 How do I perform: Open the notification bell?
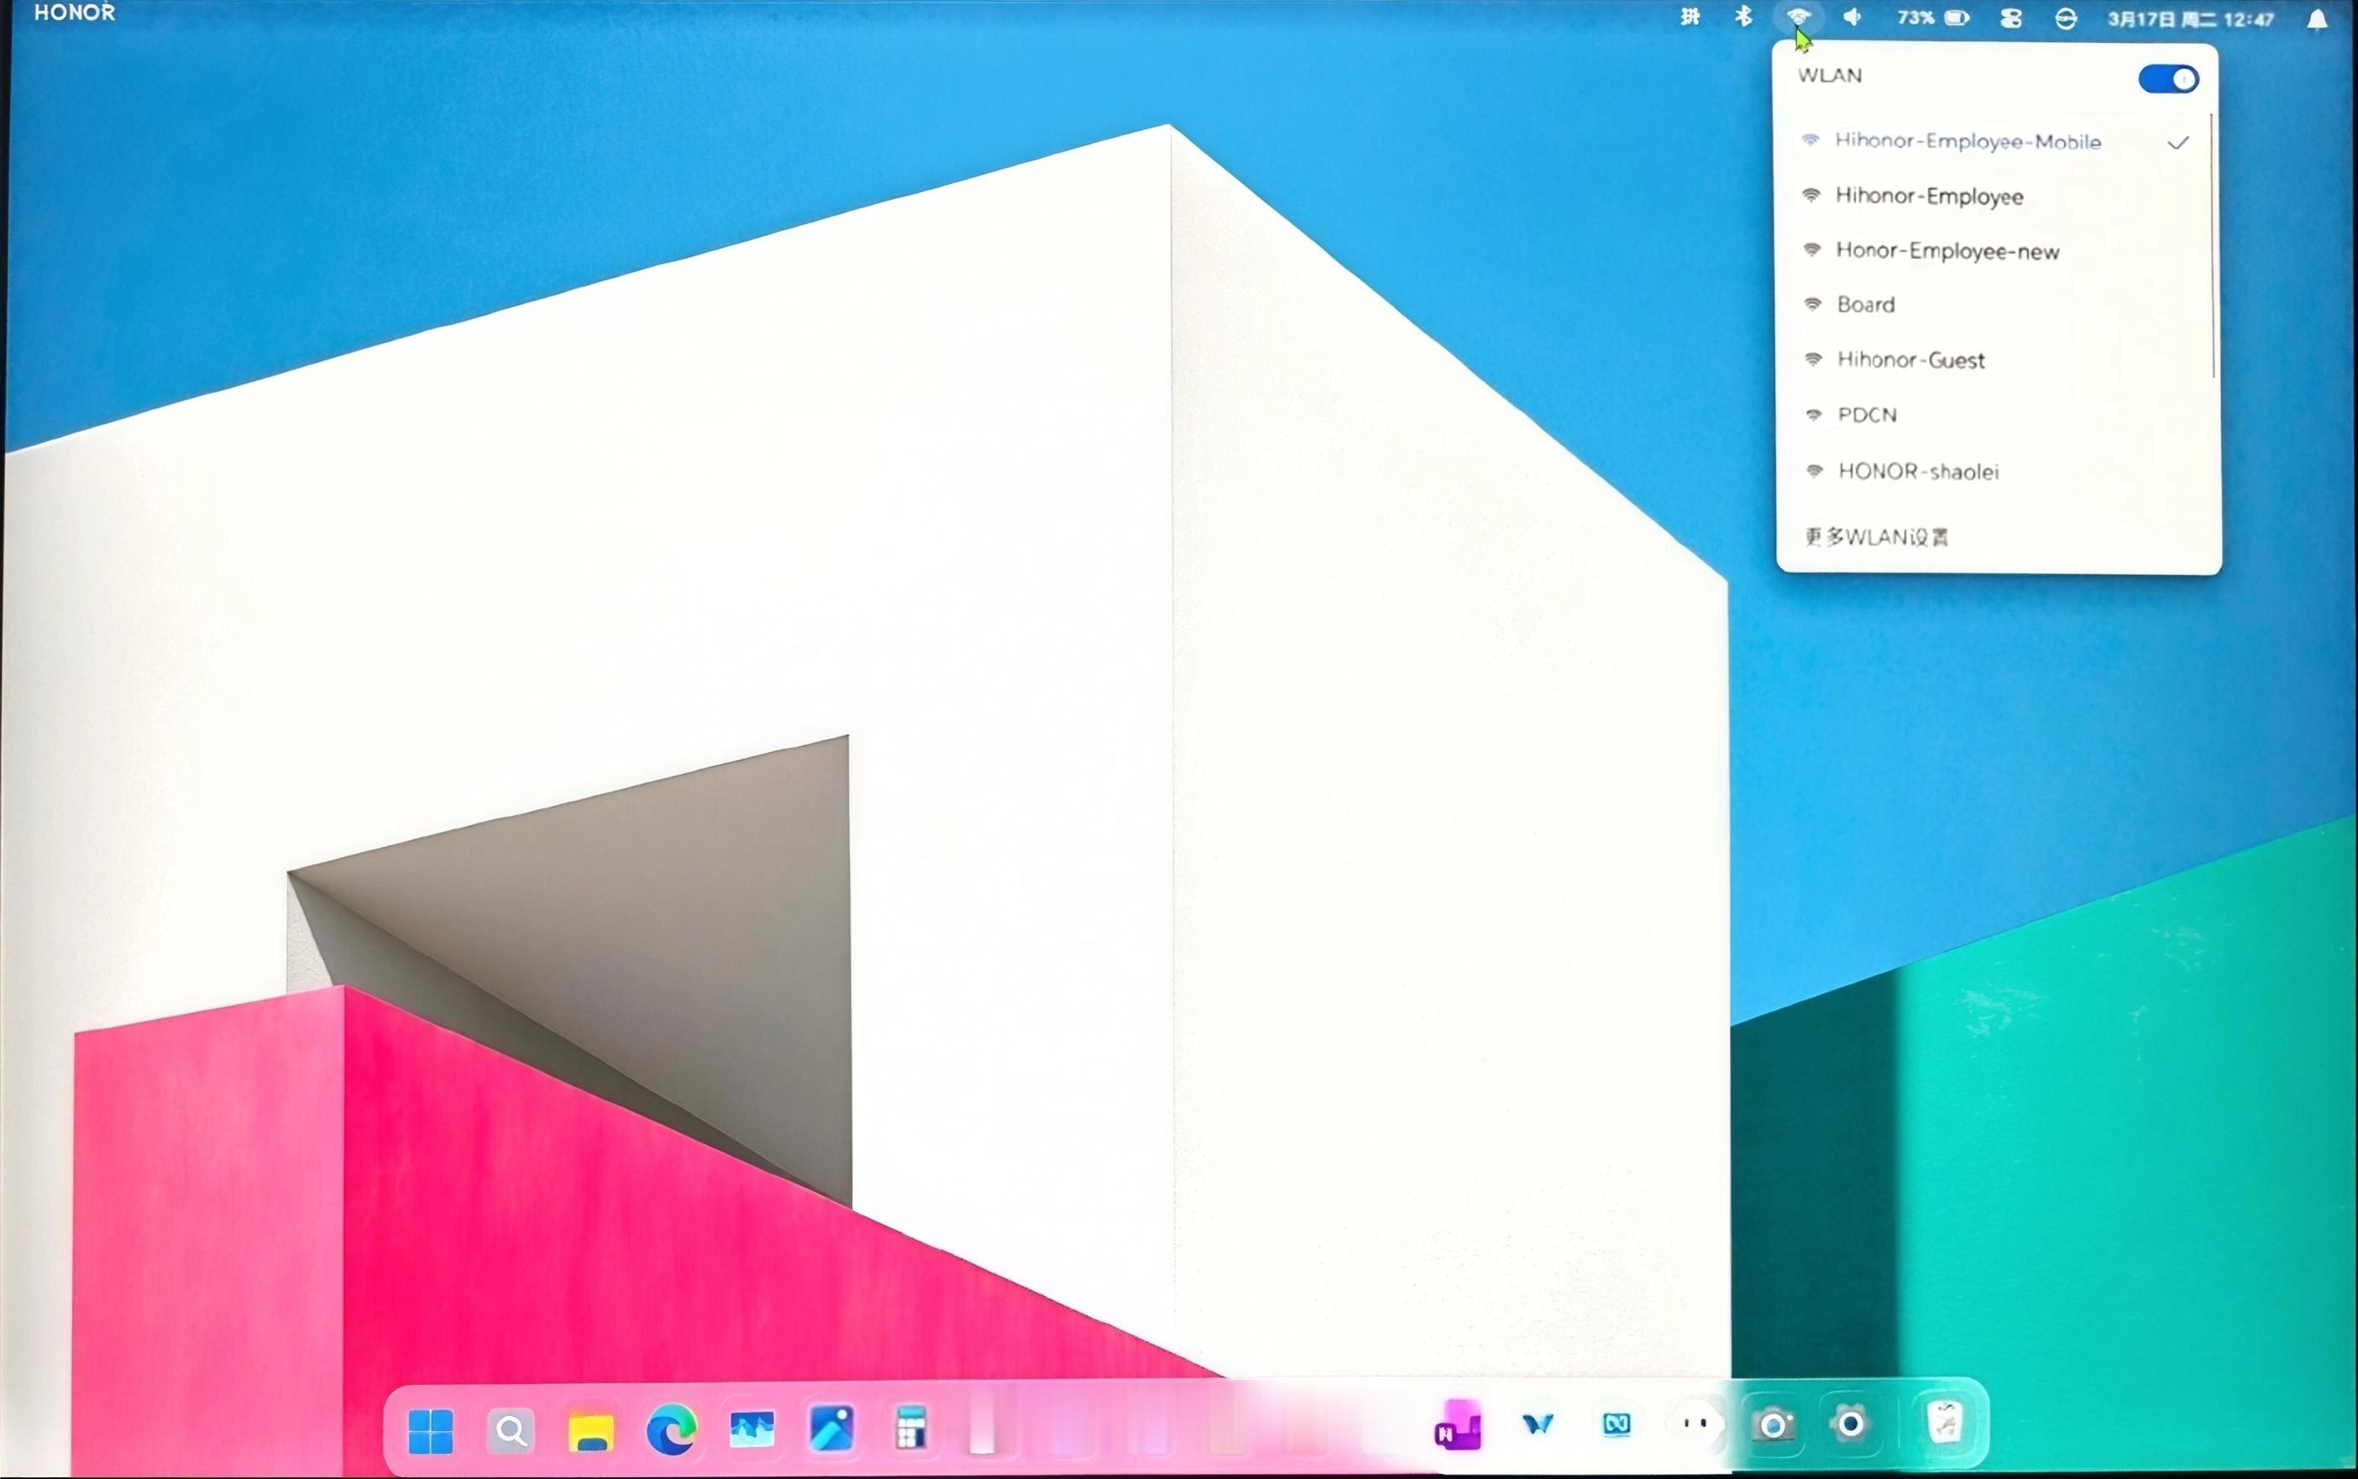pos(2317,19)
